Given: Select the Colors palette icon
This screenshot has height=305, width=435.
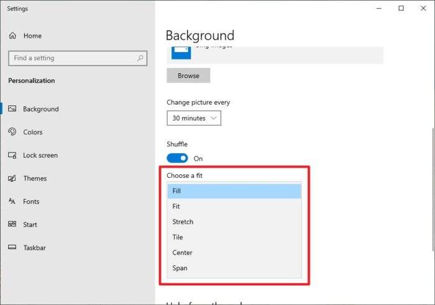Looking at the screenshot, I should [x=12, y=132].
